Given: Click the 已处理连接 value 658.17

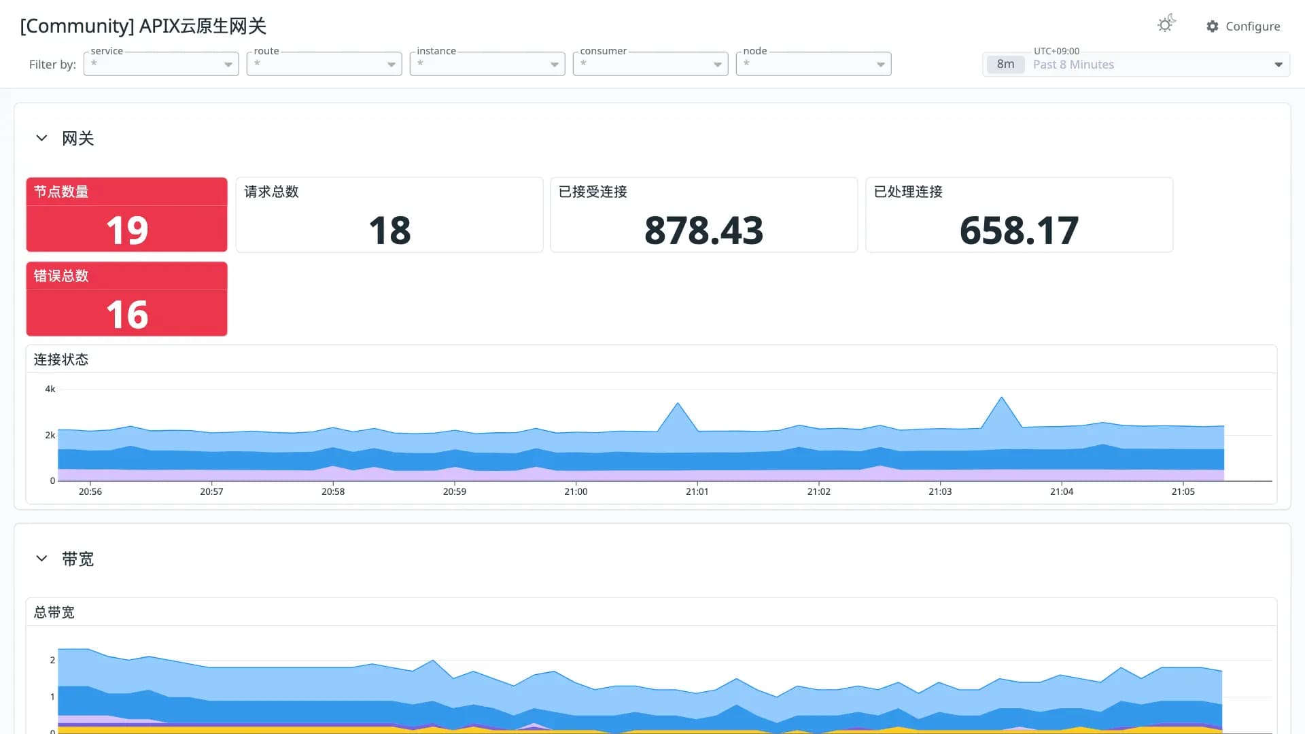Looking at the screenshot, I should [x=1019, y=230].
